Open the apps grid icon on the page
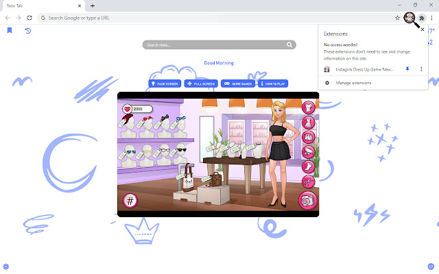This screenshot has height=274, width=439. (x=431, y=266)
